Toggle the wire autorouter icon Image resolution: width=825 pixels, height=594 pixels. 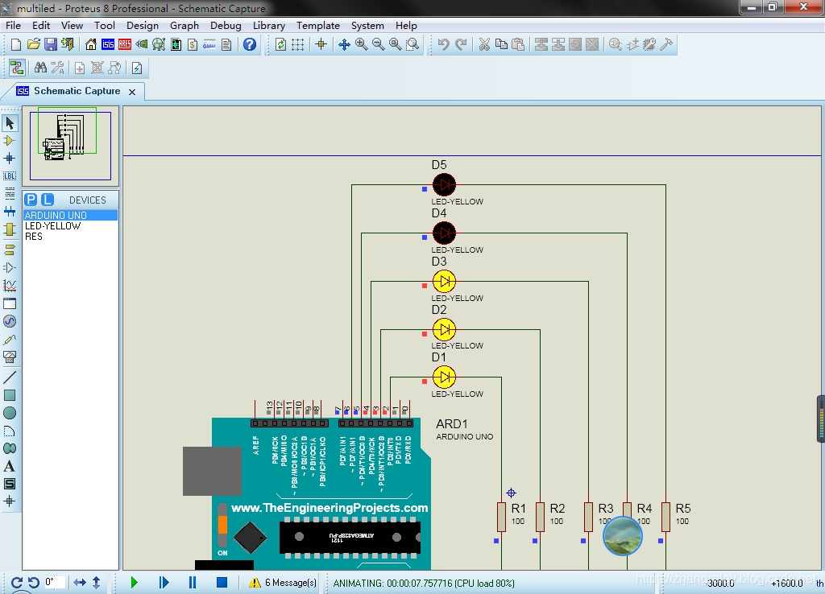coord(17,68)
